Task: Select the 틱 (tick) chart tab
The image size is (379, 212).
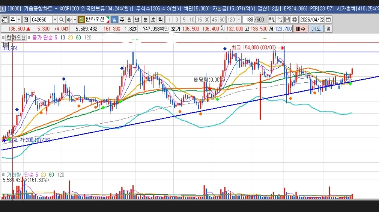Action: coord(160,20)
